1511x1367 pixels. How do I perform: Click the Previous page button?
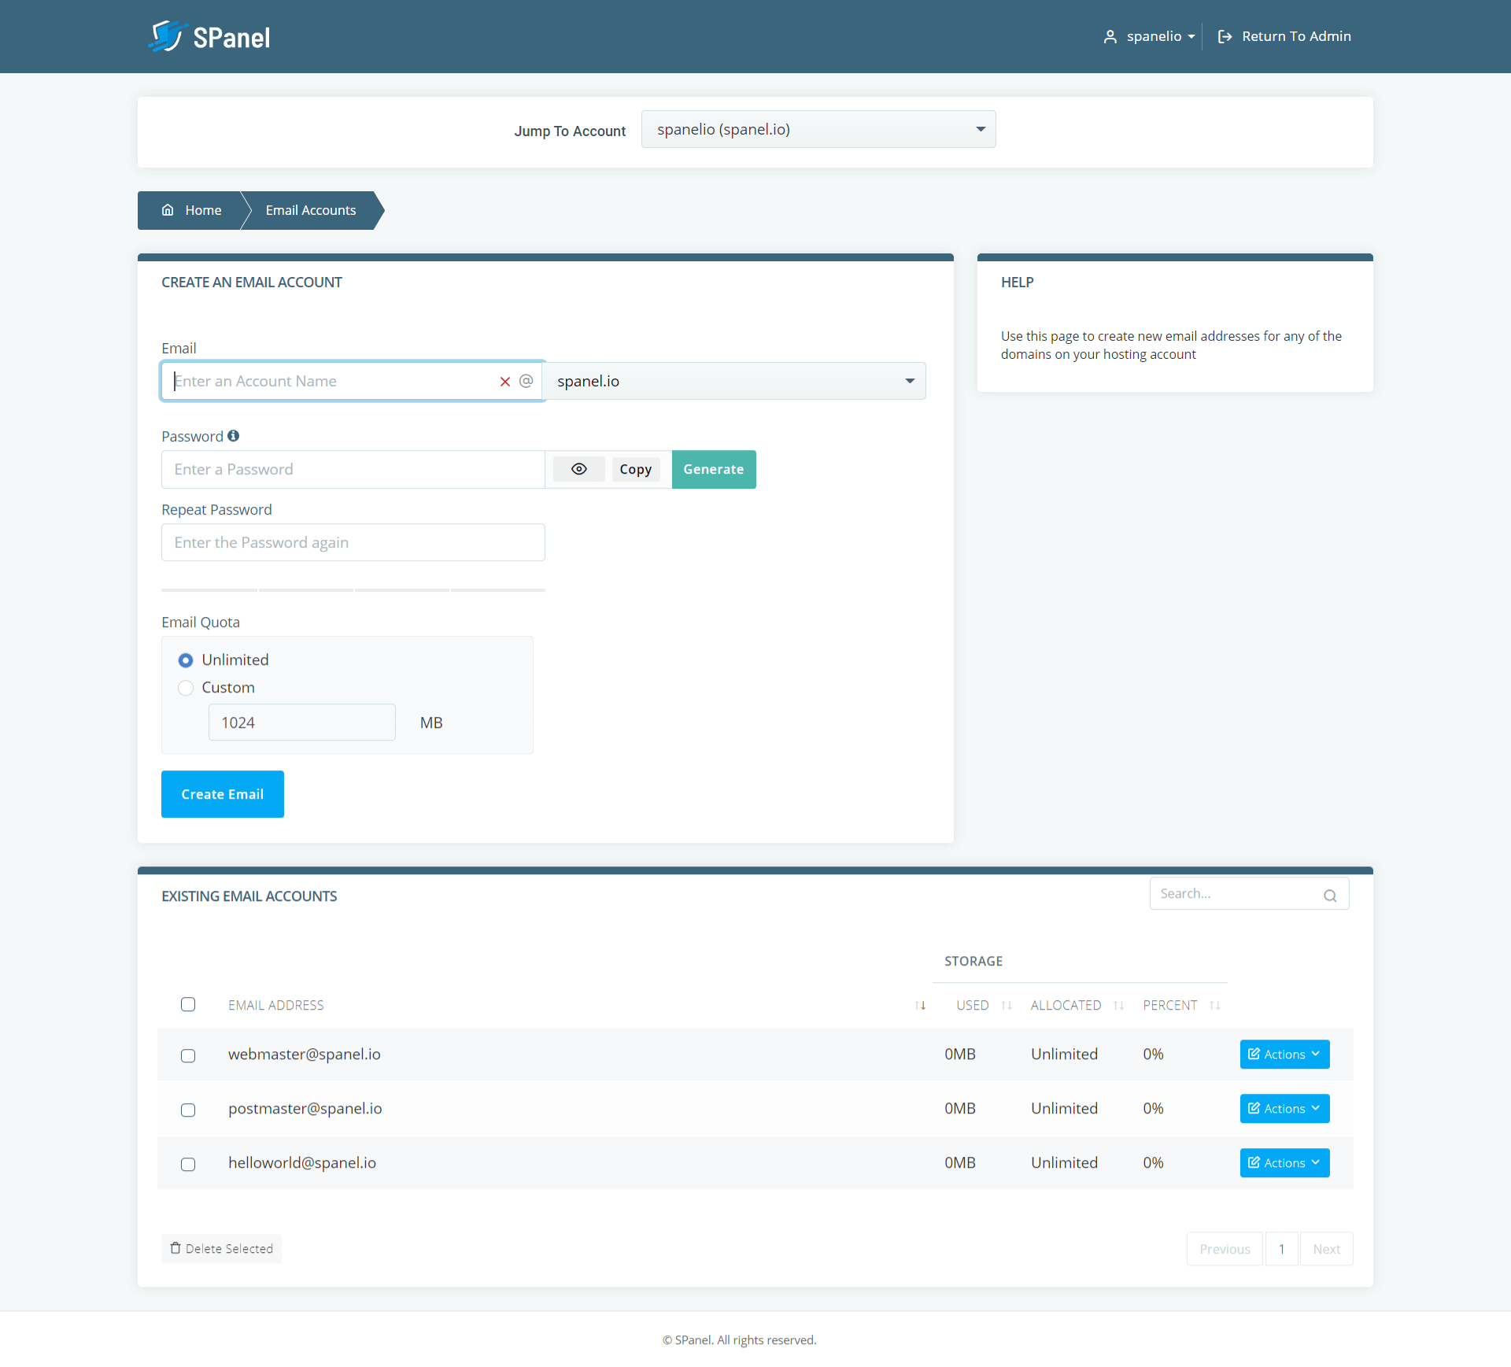1225,1249
